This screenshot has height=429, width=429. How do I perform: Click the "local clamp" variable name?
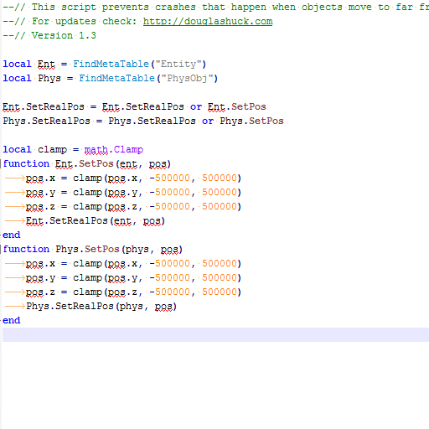tap(52, 150)
